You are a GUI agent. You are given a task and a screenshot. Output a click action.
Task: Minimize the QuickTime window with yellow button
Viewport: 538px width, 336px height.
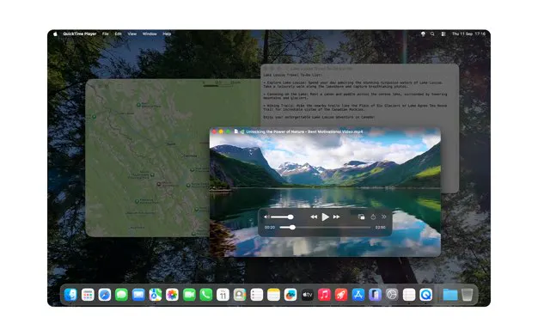click(221, 131)
